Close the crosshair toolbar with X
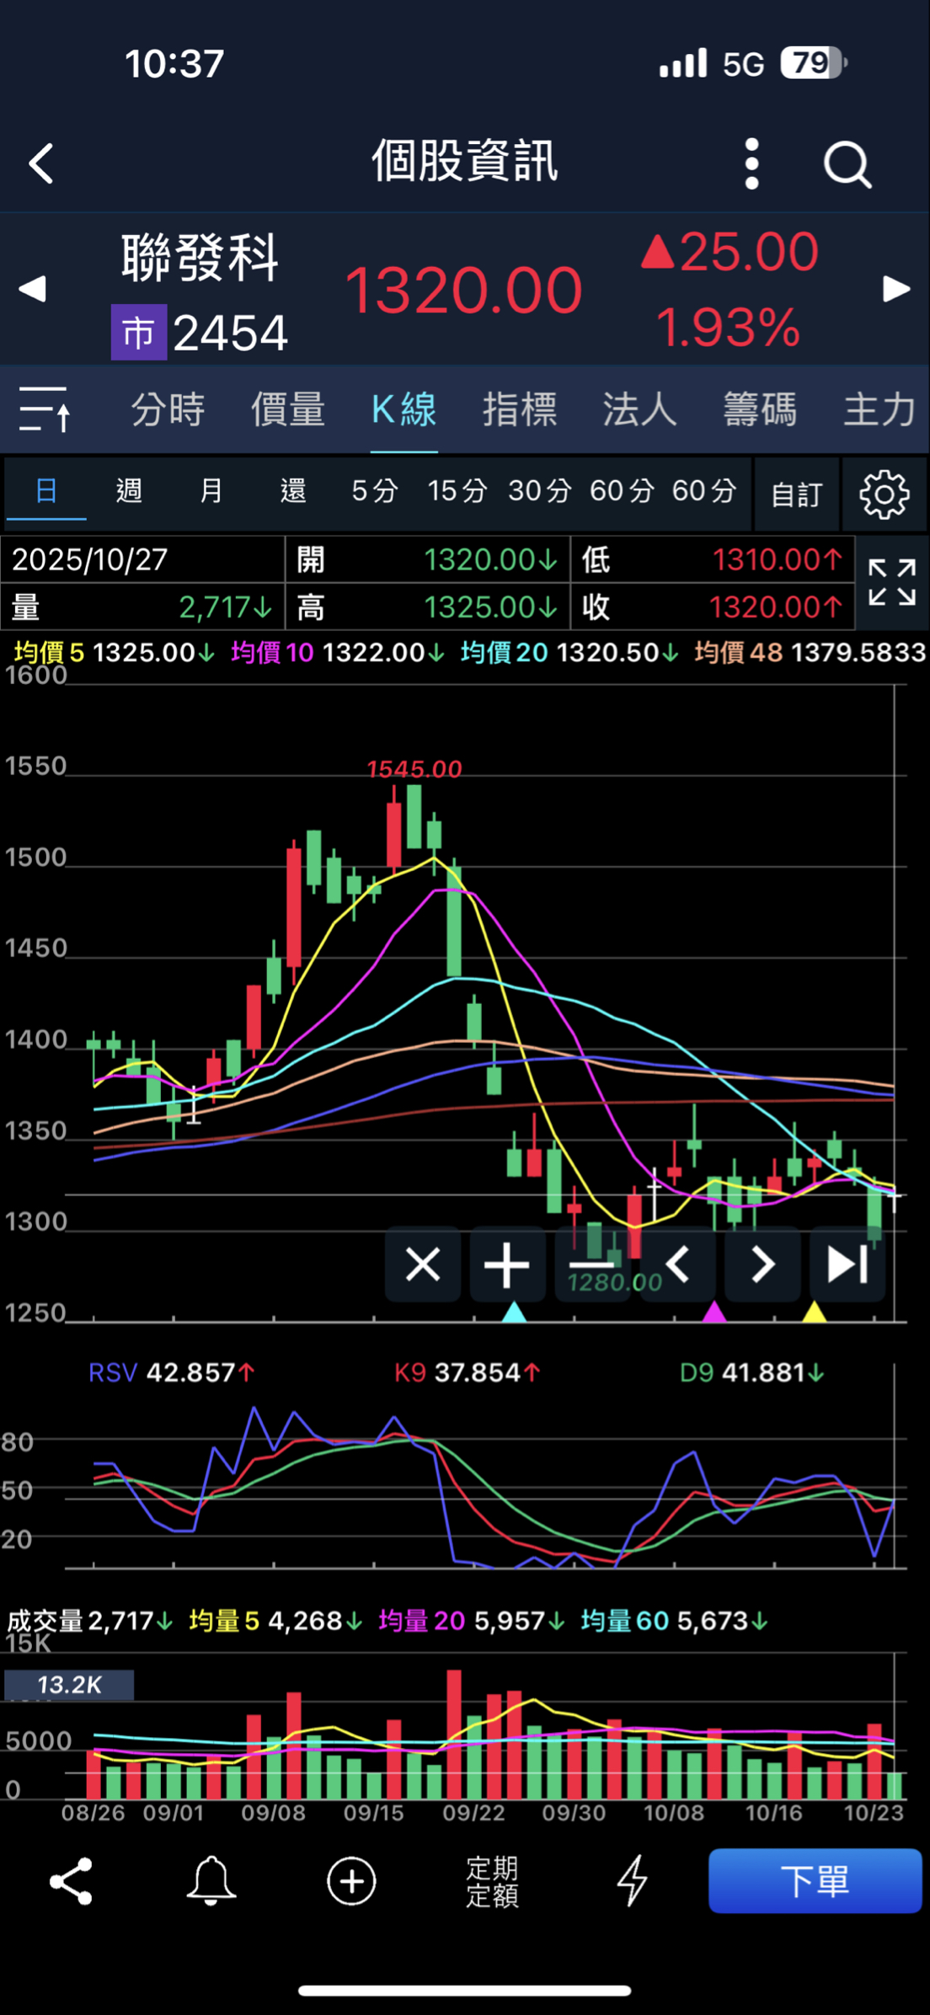 [x=423, y=1264]
